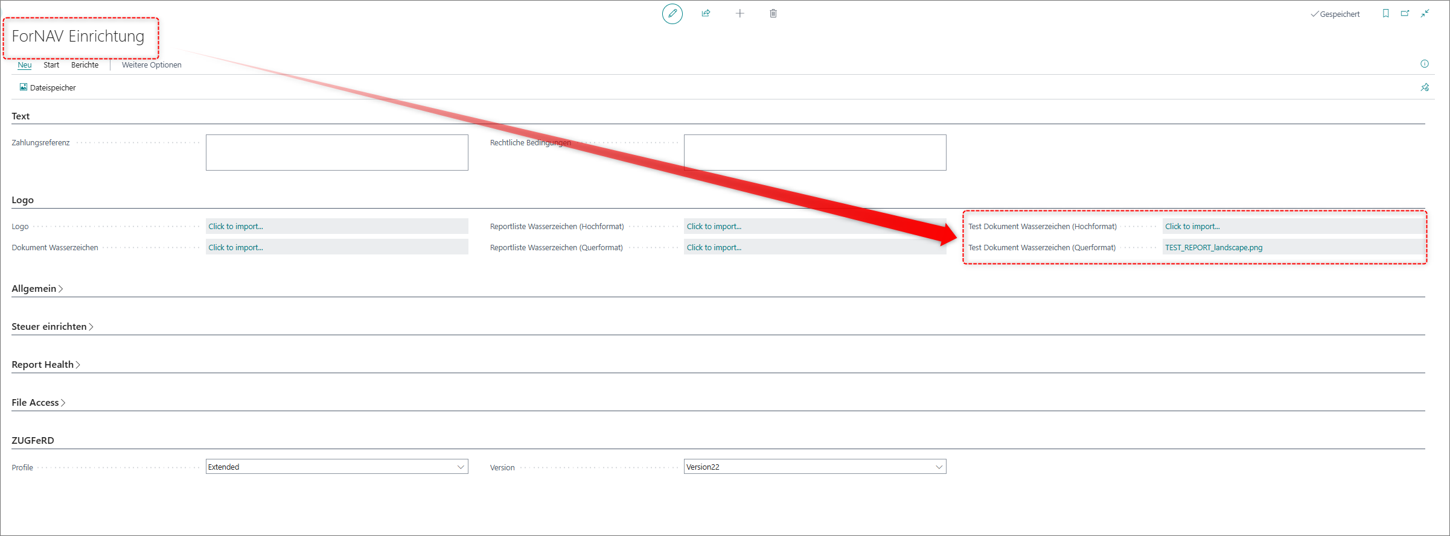Viewport: 1450px width, 536px height.
Task: Click the ForNAV Einrichtung page title
Action: (x=78, y=36)
